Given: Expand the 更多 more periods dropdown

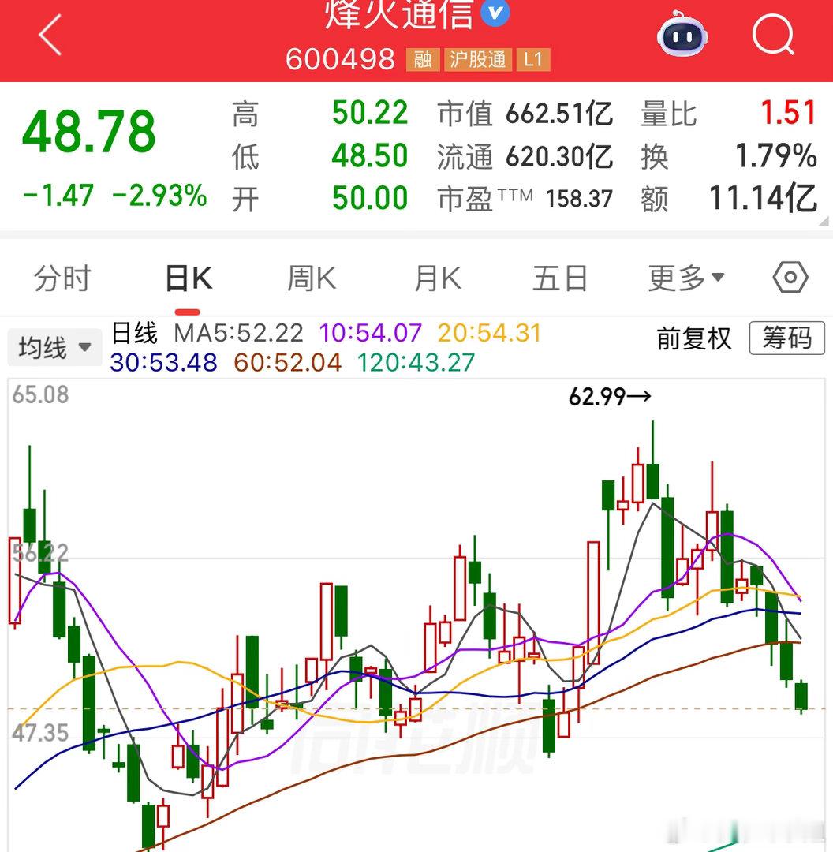Looking at the screenshot, I should [x=686, y=278].
